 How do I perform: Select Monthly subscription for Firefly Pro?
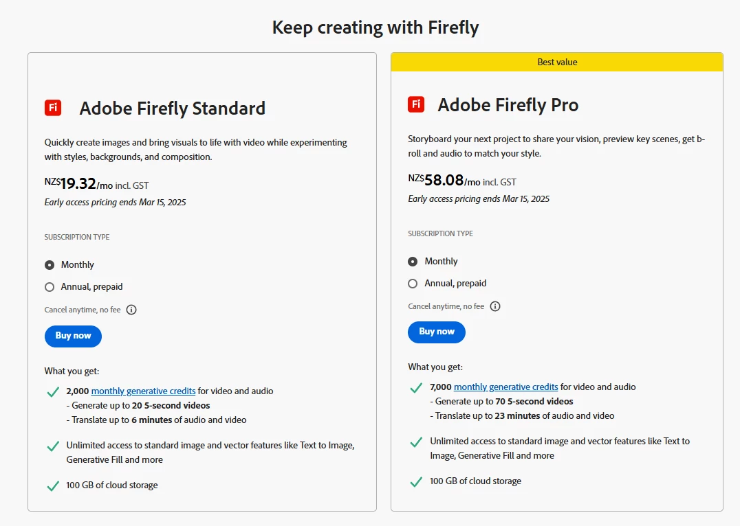[413, 262]
